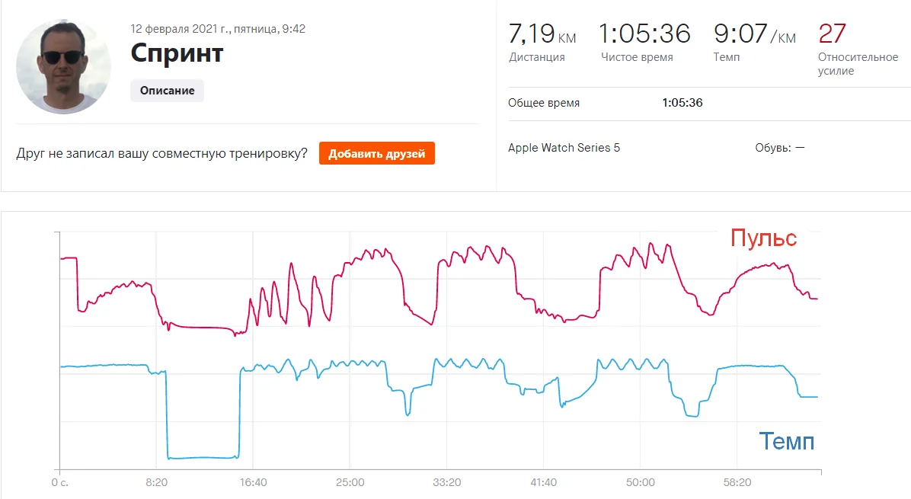Click the Обувь field
Image resolution: width=911 pixels, height=499 pixels.
pyautogui.click(x=779, y=148)
